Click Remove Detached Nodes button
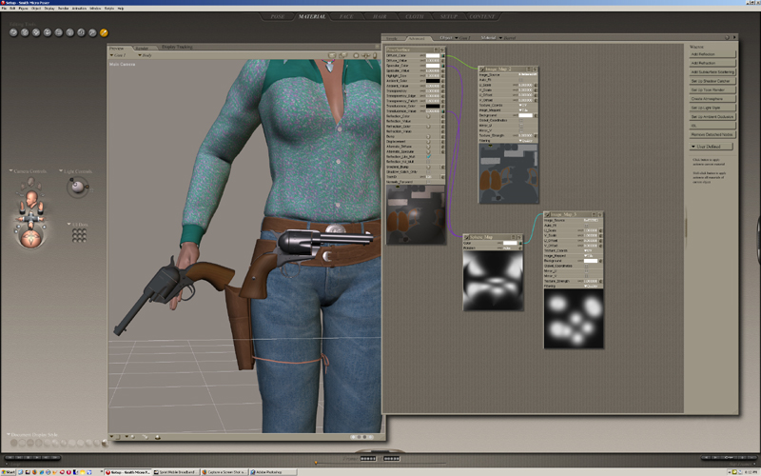761x476 pixels. [712, 134]
